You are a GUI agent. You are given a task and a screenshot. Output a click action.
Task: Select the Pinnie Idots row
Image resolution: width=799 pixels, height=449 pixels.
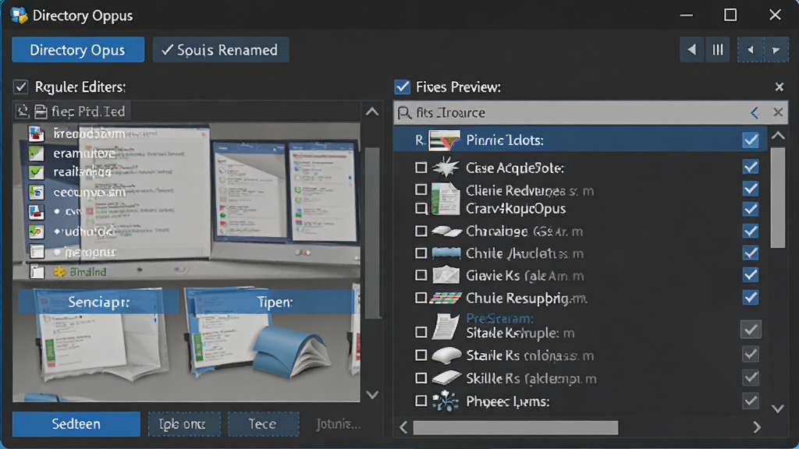(x=580, y=140)
